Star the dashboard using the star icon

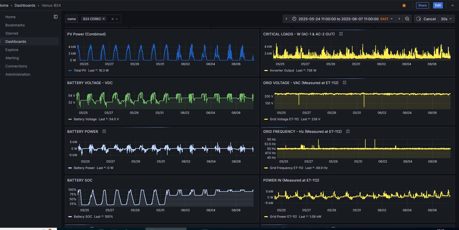coord(404,5)
